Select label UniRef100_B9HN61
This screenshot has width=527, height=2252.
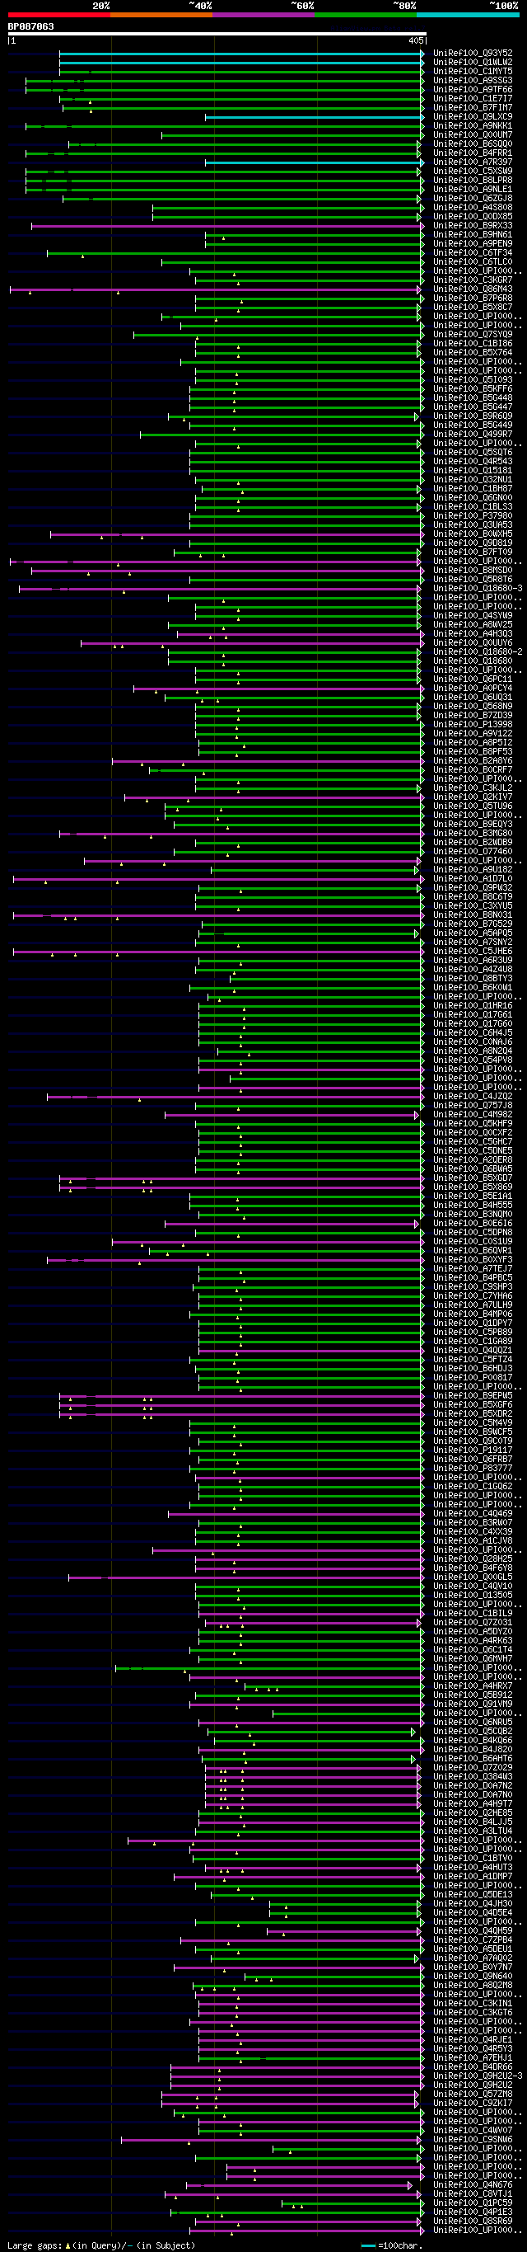coord(473,234)
